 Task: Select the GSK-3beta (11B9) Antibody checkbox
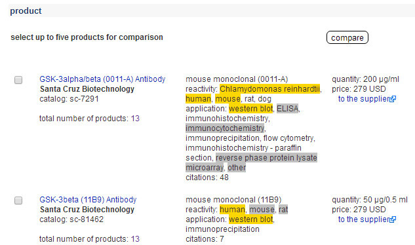point(18,200)
